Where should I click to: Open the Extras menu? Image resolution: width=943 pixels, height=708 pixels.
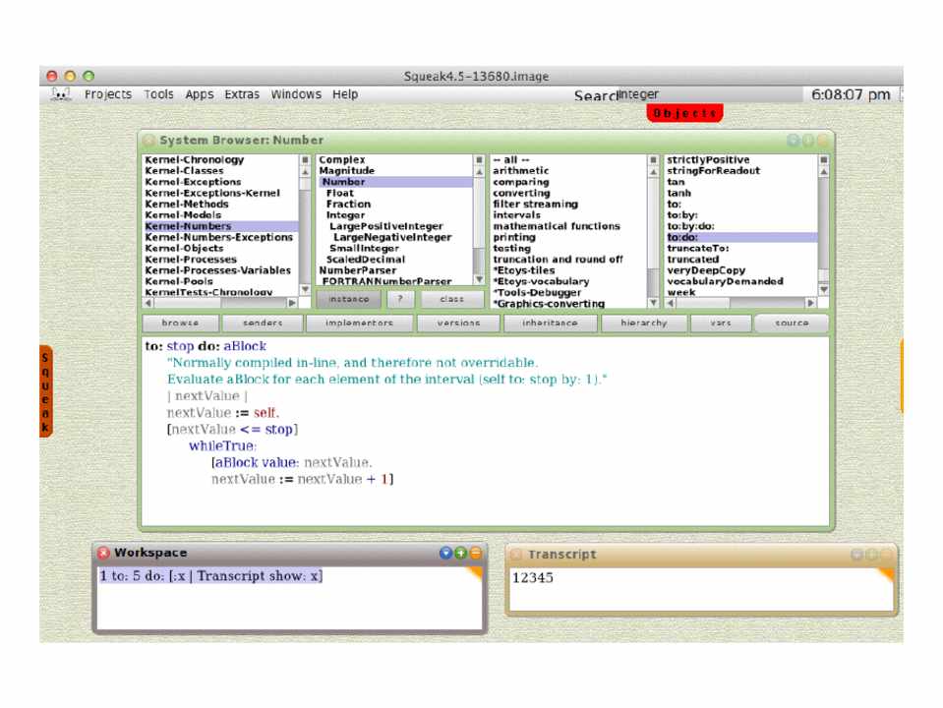click(x=242, y=94)
